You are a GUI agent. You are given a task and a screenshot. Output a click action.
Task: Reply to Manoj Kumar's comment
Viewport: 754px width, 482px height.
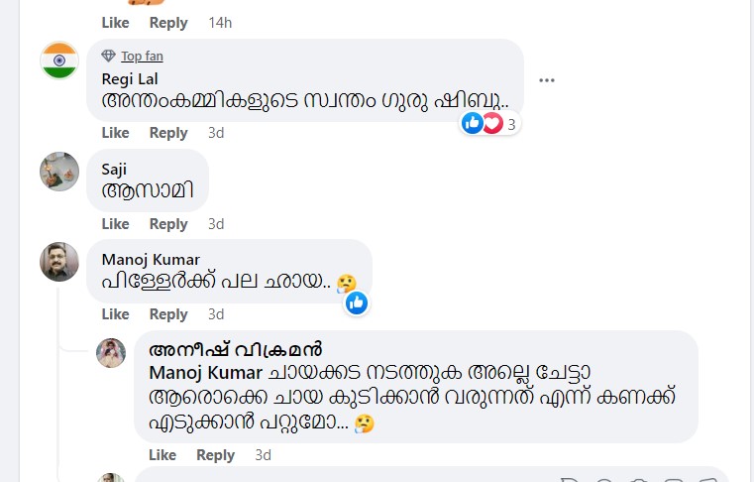168,314
